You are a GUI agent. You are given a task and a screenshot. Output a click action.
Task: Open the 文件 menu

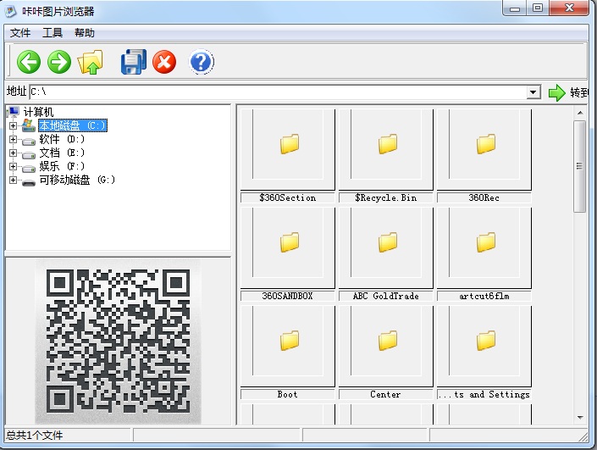(x=20, y=33)
